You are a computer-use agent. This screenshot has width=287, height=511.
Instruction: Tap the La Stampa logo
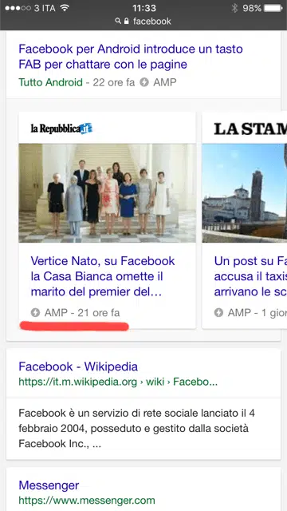click(x=250, y=129)
